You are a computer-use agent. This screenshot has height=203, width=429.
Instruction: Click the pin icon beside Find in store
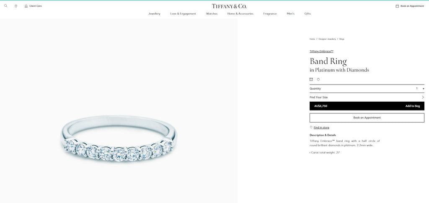[311, 127]
